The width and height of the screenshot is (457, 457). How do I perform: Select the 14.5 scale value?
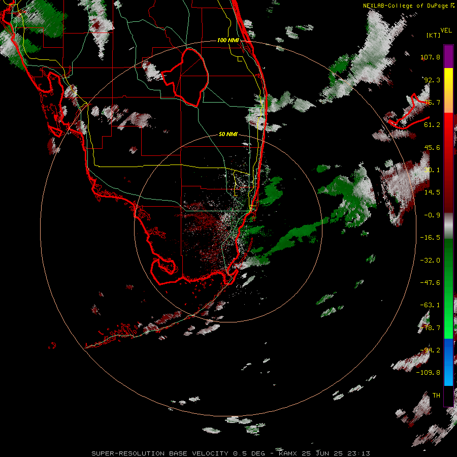coord(432,192)
